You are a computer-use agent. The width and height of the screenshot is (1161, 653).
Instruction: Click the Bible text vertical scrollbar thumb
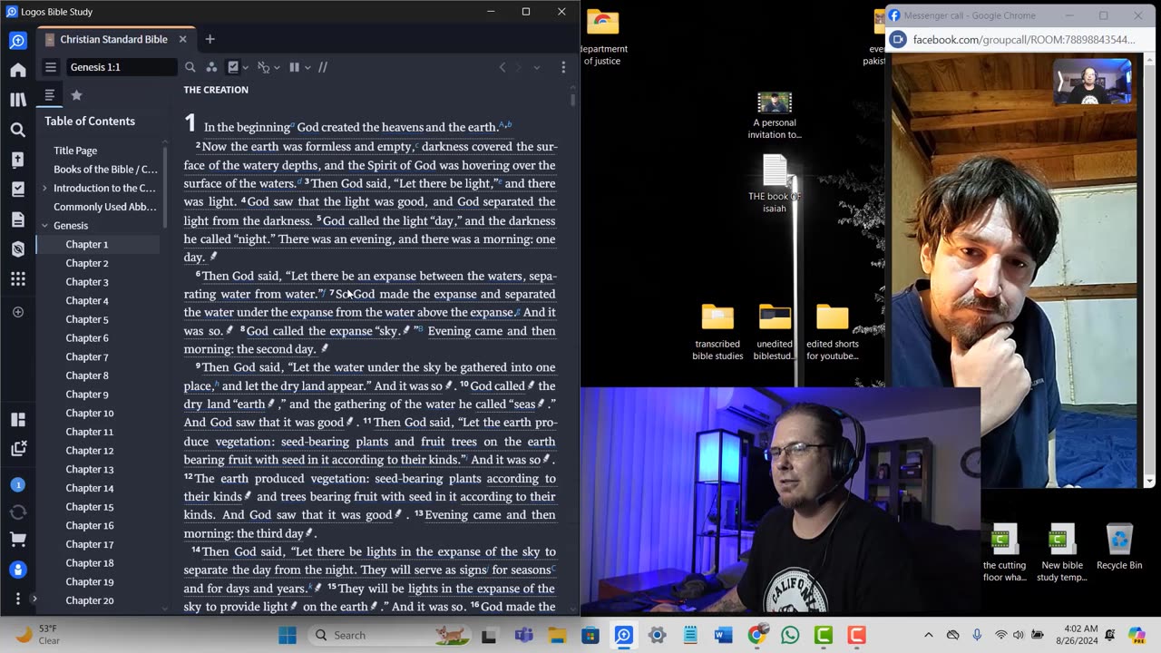572,100
